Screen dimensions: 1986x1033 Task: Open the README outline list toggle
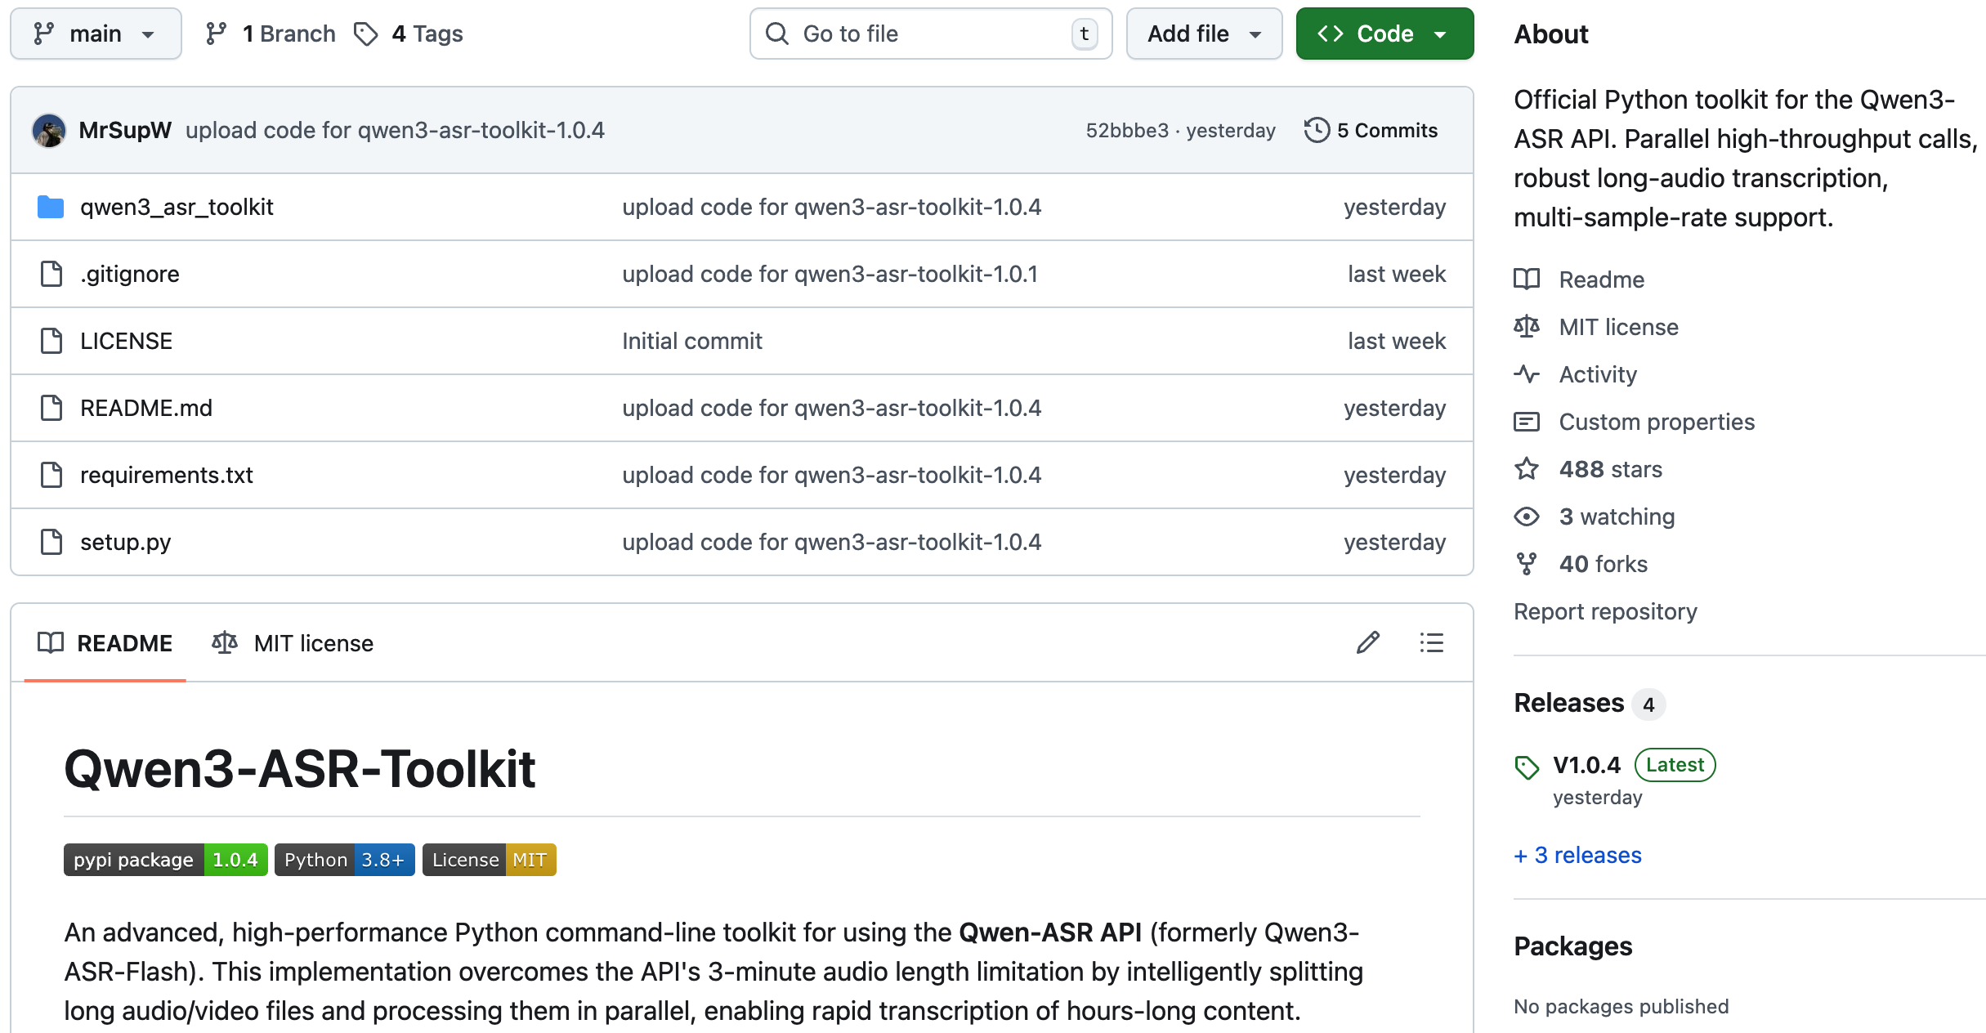(1431, 643)
